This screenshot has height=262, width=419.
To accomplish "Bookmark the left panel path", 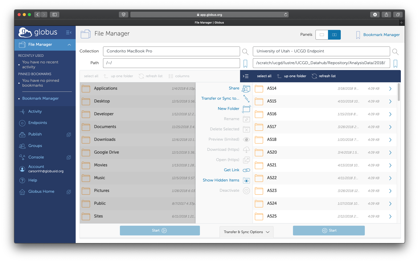I will 245,63.
